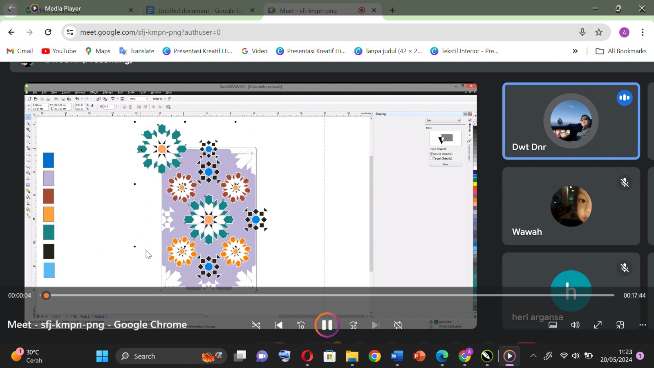The height and width of the screenshot is (368, 654).
Task: Open more options ellipsis in player
Action: pyautogui.click(x=643, y=325)
